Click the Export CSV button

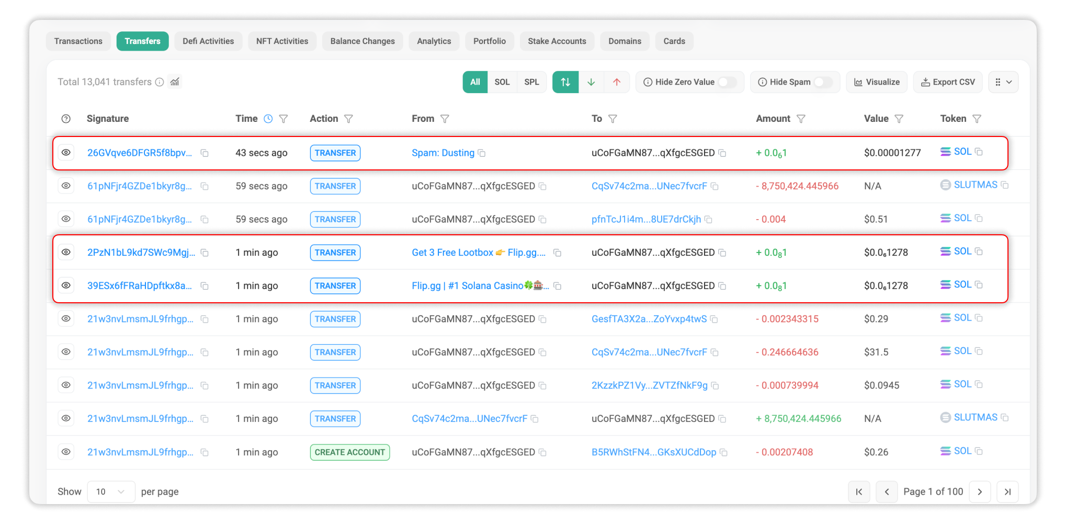[x=948, y=82]
